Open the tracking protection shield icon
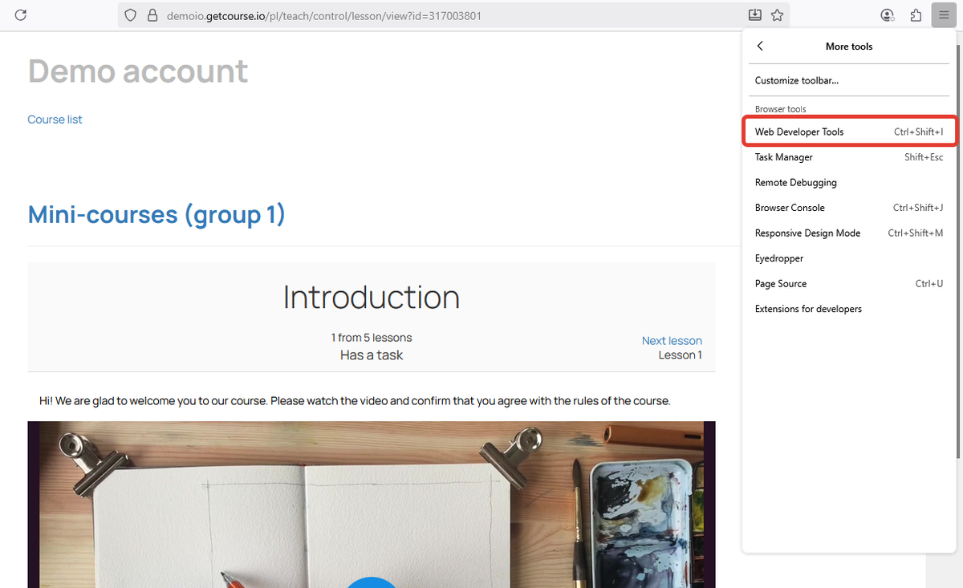963x588 pixels. pyautogui.click(x=132, y=15)
